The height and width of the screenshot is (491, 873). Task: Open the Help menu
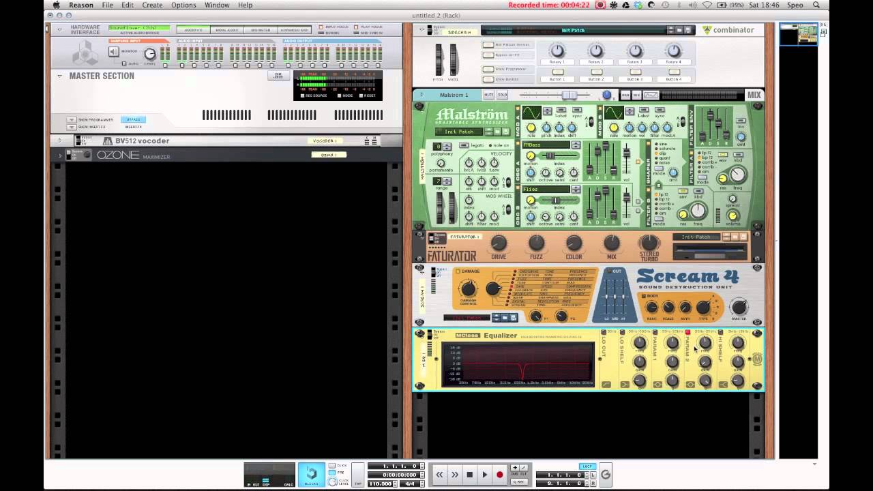point(245,5)
